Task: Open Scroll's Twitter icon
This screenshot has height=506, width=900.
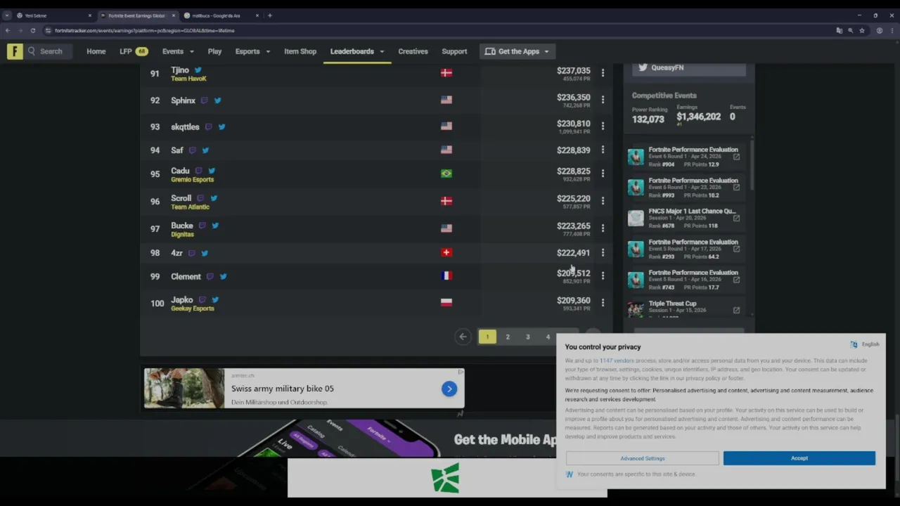Action: pyautogui.click(x=214, y=198)
